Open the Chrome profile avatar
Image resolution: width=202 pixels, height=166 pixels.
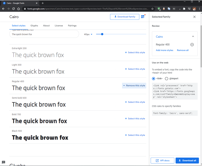194,9
